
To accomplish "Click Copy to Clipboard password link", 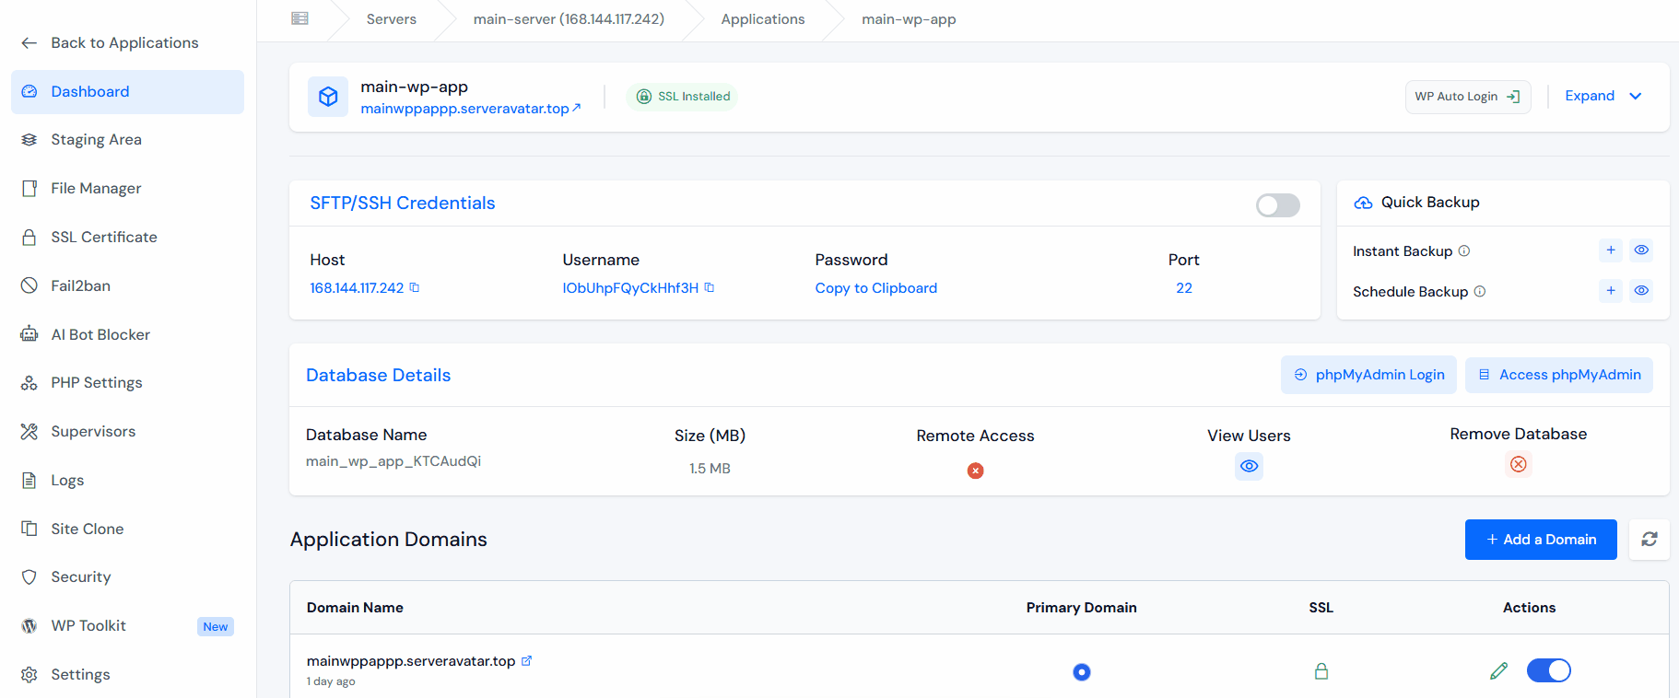I will click(x=875, y=288).
